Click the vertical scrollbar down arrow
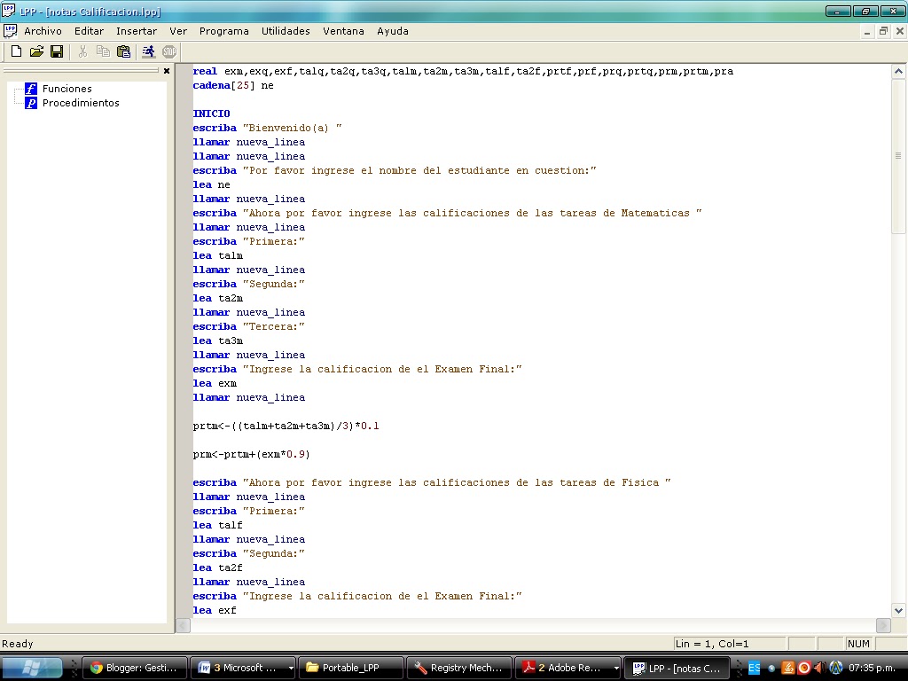The width and height of the screenshot is (908, 681). coord(898,610)
